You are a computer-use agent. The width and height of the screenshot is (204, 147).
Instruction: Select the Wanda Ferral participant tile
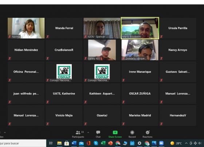[x=64, y=28]
